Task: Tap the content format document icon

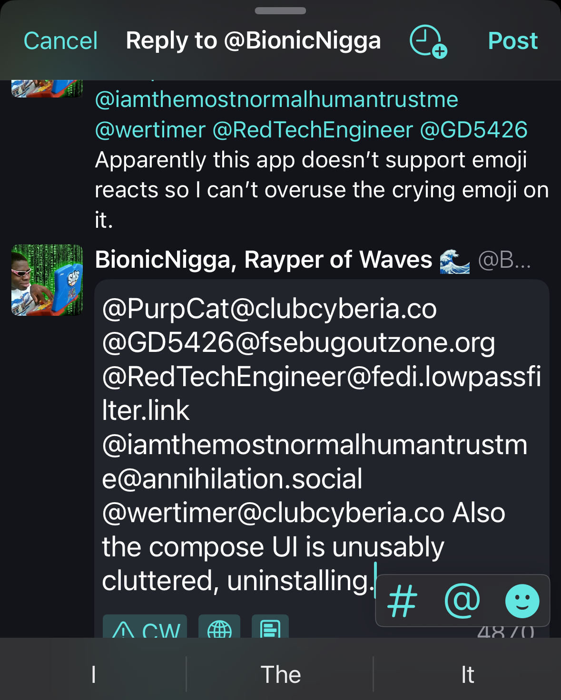Action: coord(270,629)
